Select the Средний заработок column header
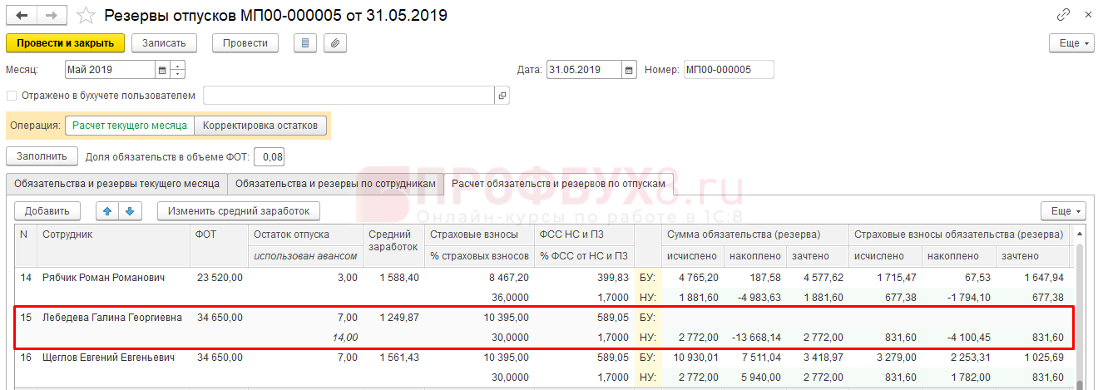This screenshot has width=1098, height=390. pyautogui.click(x=393, y=245)
